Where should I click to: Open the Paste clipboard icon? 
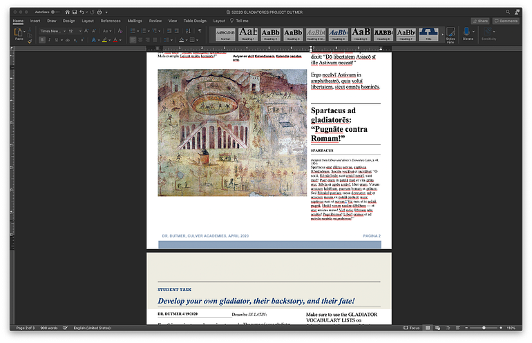click(x=19, y=32)
